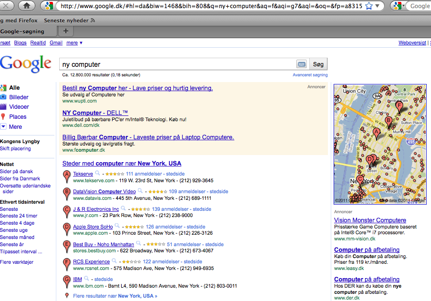Image resolution: width=431 pixels, height=301 pixels.
Task: Click map pin B beside DataVision Computer Video
Action: tap(66, 194)
